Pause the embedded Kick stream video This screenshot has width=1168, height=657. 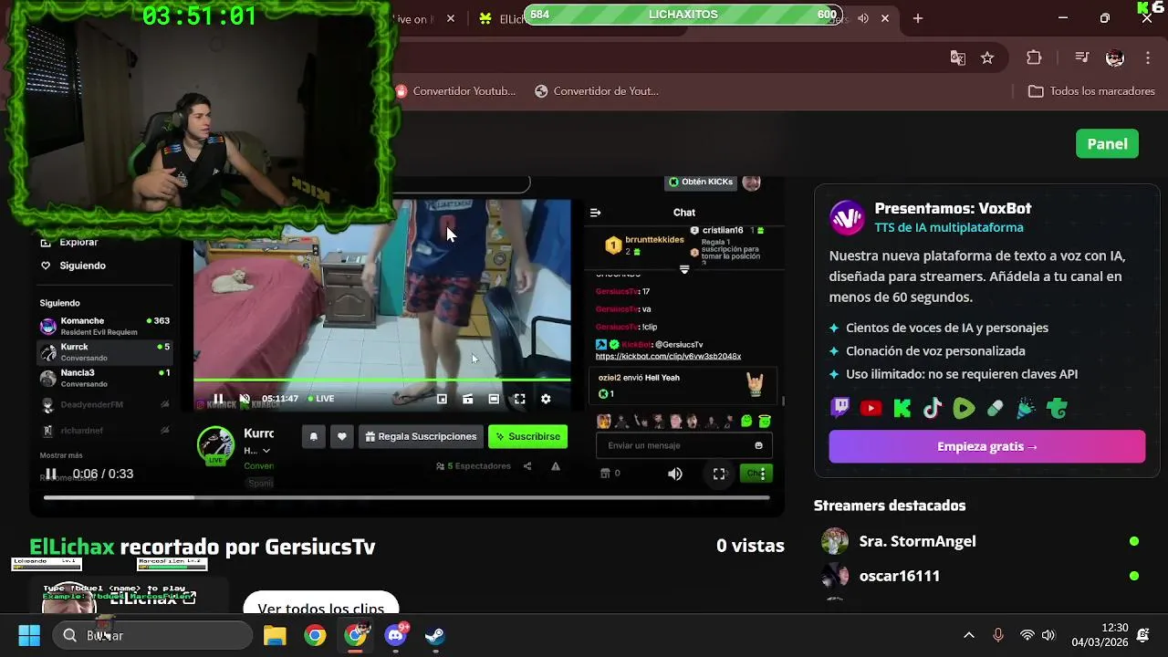(x=218, y=399)
